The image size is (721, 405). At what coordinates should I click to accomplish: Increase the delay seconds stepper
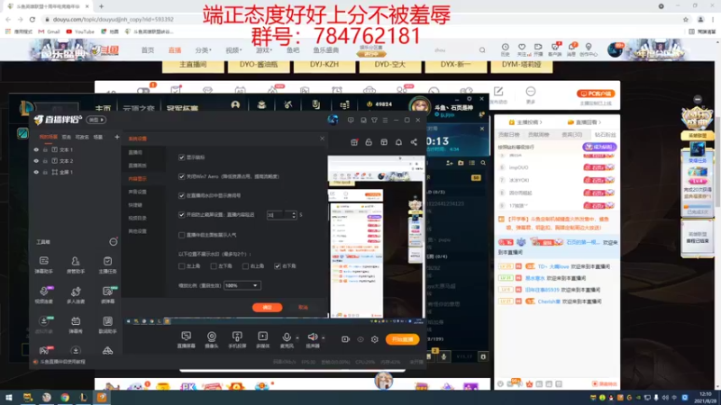294,212
